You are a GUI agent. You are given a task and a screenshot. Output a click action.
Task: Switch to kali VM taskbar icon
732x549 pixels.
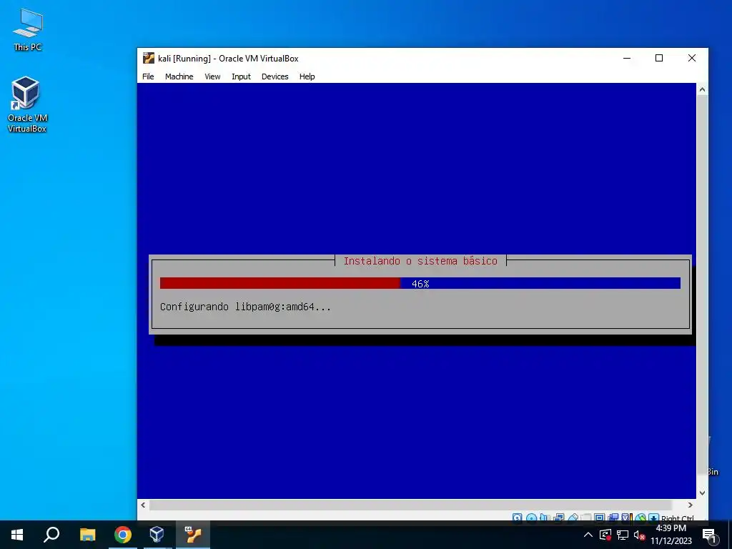(x=192, y=535)
